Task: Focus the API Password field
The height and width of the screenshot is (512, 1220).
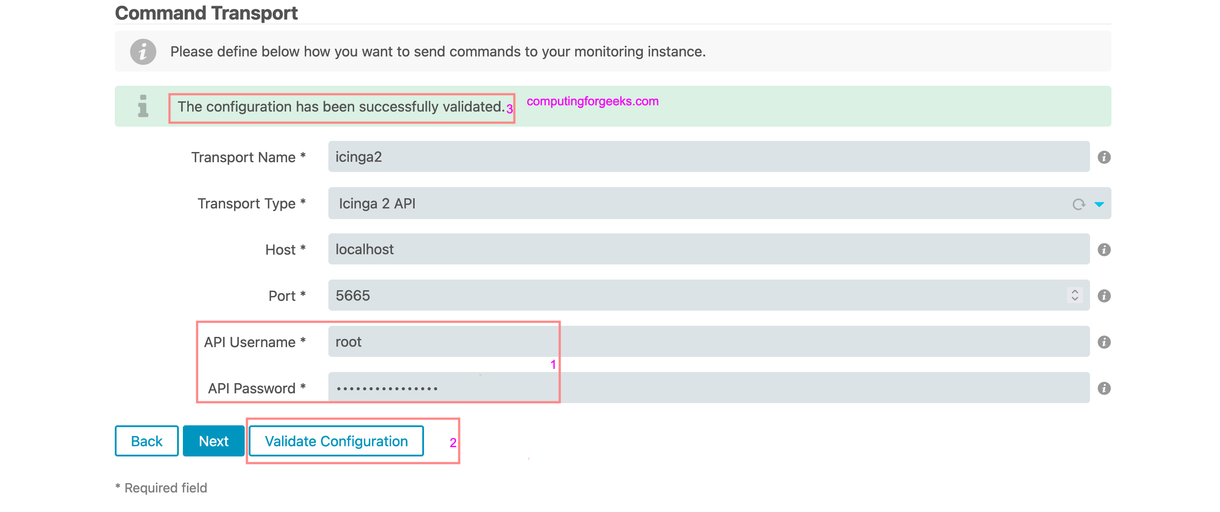Action: [x=709, y=388]
